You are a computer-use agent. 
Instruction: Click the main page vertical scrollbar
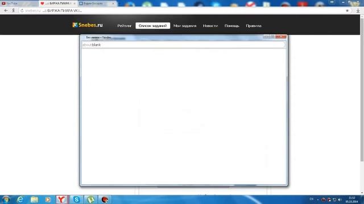tap(362, 89)
